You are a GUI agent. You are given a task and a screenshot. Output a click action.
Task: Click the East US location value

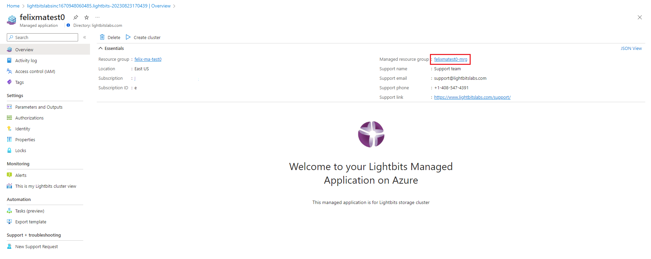tap(142, 69)
